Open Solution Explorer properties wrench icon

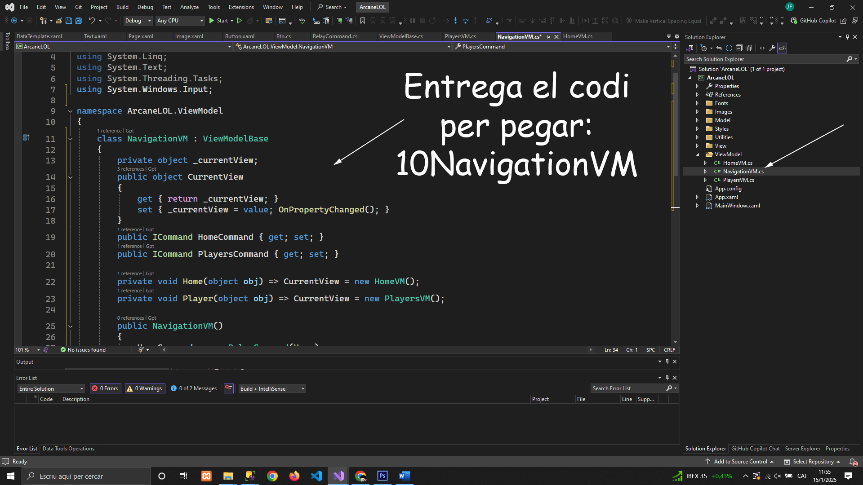[x=772, y=48]
